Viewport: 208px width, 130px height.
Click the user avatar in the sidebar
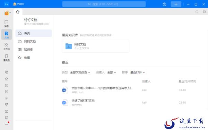[x=6, y=13]
